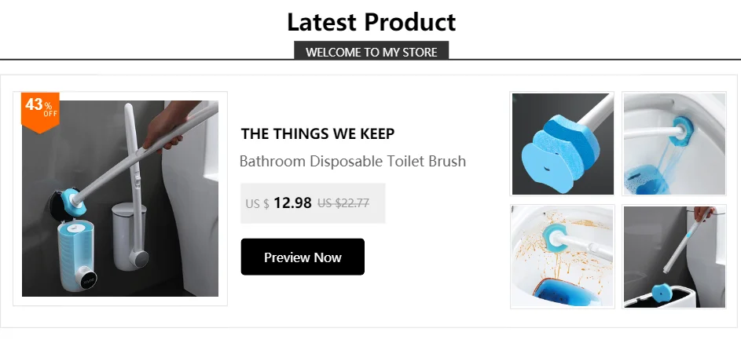View thumbnail of brush held over toilet tank
This screenshot has width=741, height=343.
click(674, 257)
